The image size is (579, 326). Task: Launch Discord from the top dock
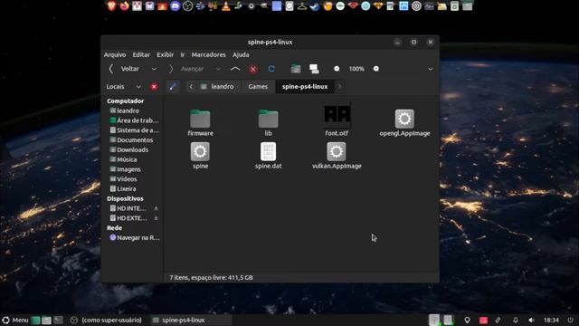tap(175, 5)
